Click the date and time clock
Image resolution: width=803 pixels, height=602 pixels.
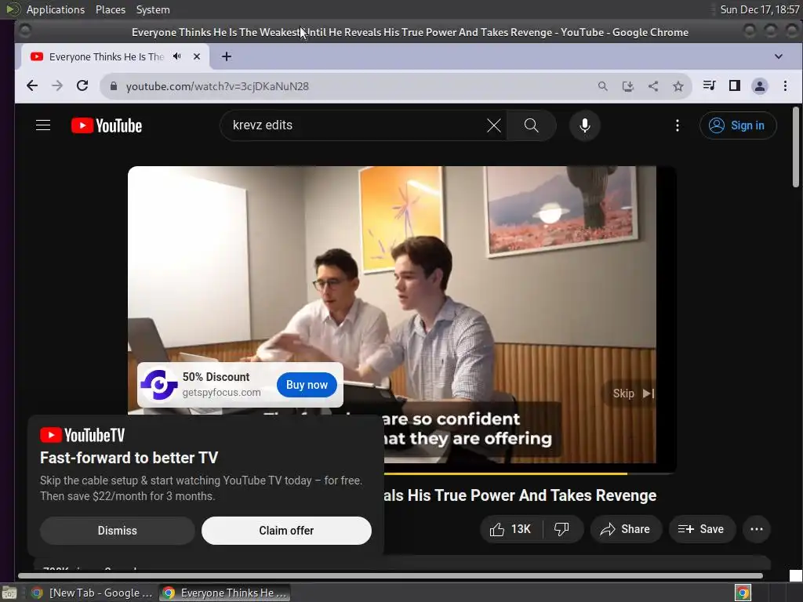[759, 9]
